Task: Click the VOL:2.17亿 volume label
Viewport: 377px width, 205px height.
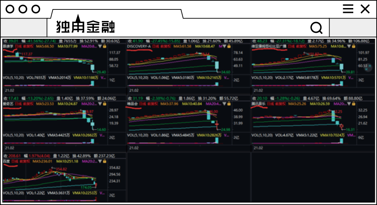Action: coord(284,78)
